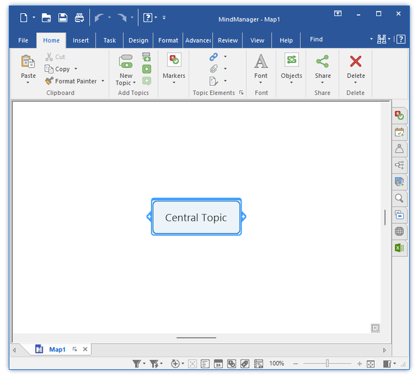Add subtopic with green plus button

click(146, 69)
